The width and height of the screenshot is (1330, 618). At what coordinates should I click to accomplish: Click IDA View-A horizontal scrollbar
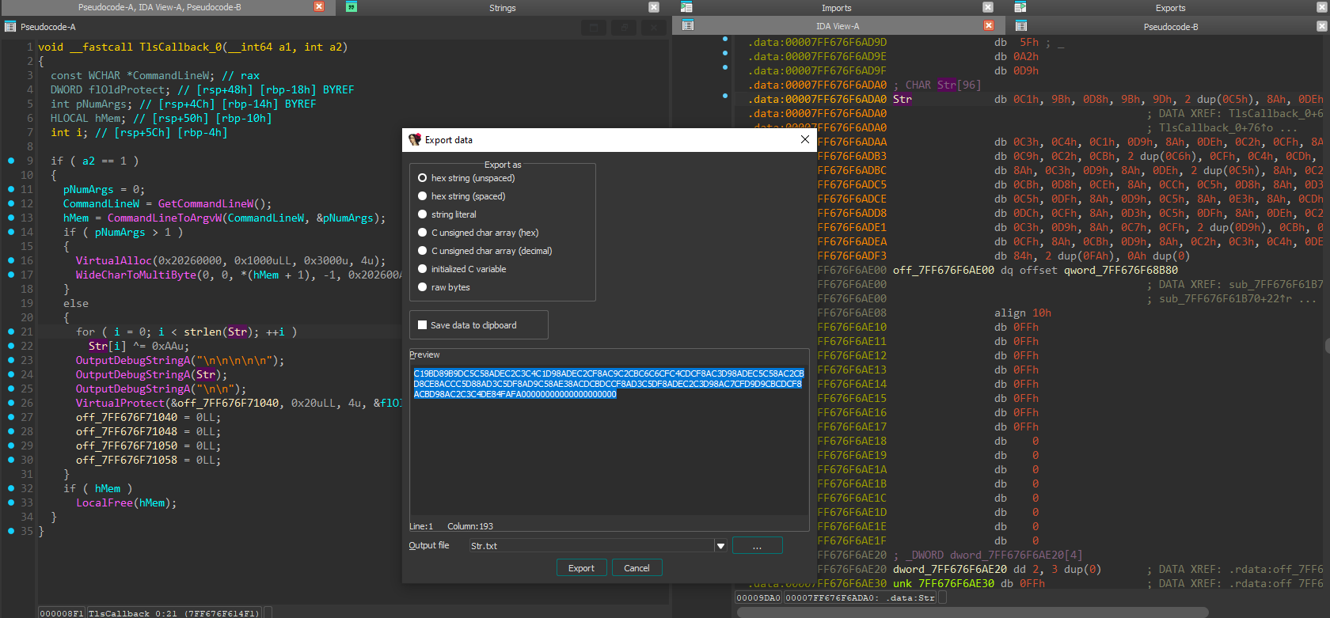click(971, 612)
